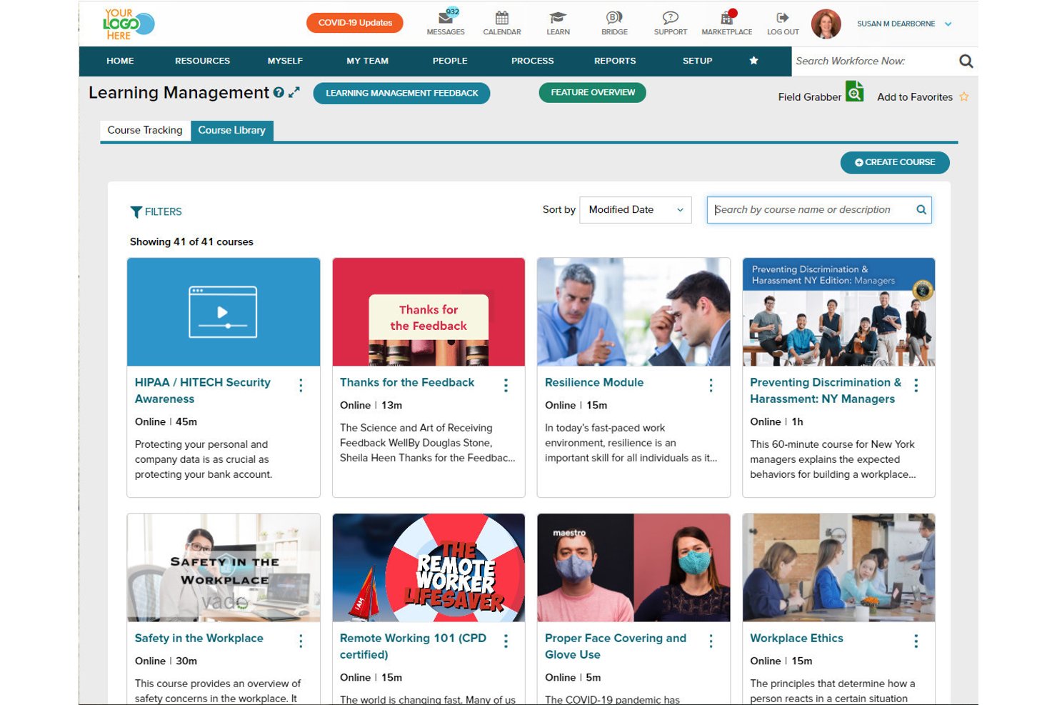Open the Remote Working 101 (CPD certified) title
1057x705 pixels.
(413, 646)
